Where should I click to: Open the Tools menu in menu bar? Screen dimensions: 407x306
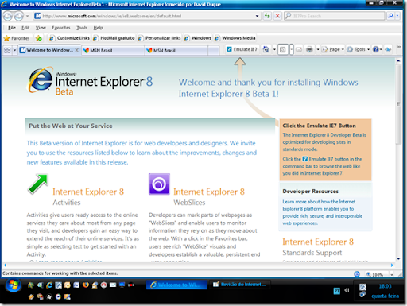(x=82, y=28)
